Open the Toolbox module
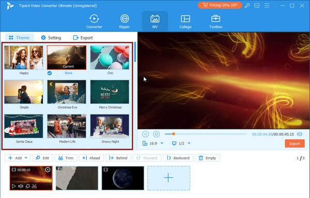Image resolution: width=310 pixels, height=198 pixels. pyautogui.click(x=215, y=21)
